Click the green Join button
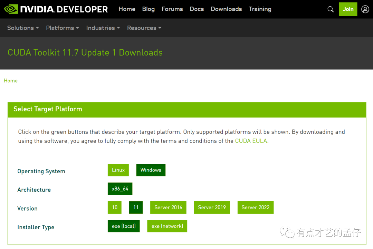373x249 pixels. (x=348, y=9)
